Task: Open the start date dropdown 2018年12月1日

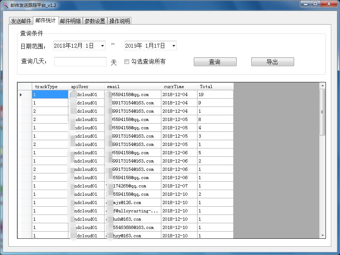Action: [x=102, y=46]
